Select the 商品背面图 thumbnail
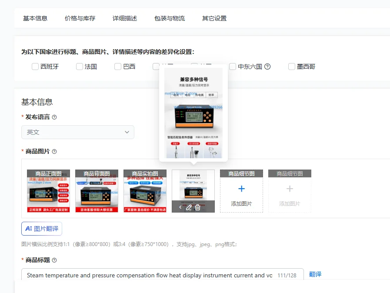This screenshot has height=293, width=390. [x=97, y=191]
